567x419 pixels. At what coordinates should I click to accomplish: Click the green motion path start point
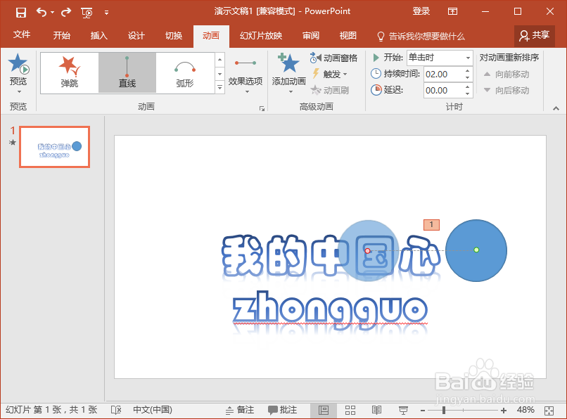pos(476,250)
